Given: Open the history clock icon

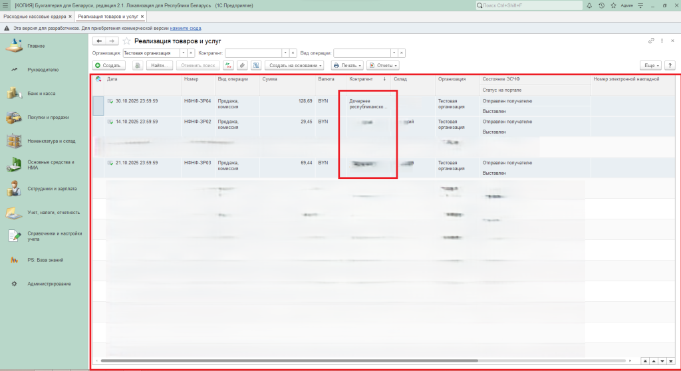Looking at the screenshot, I should pos(601,5).
